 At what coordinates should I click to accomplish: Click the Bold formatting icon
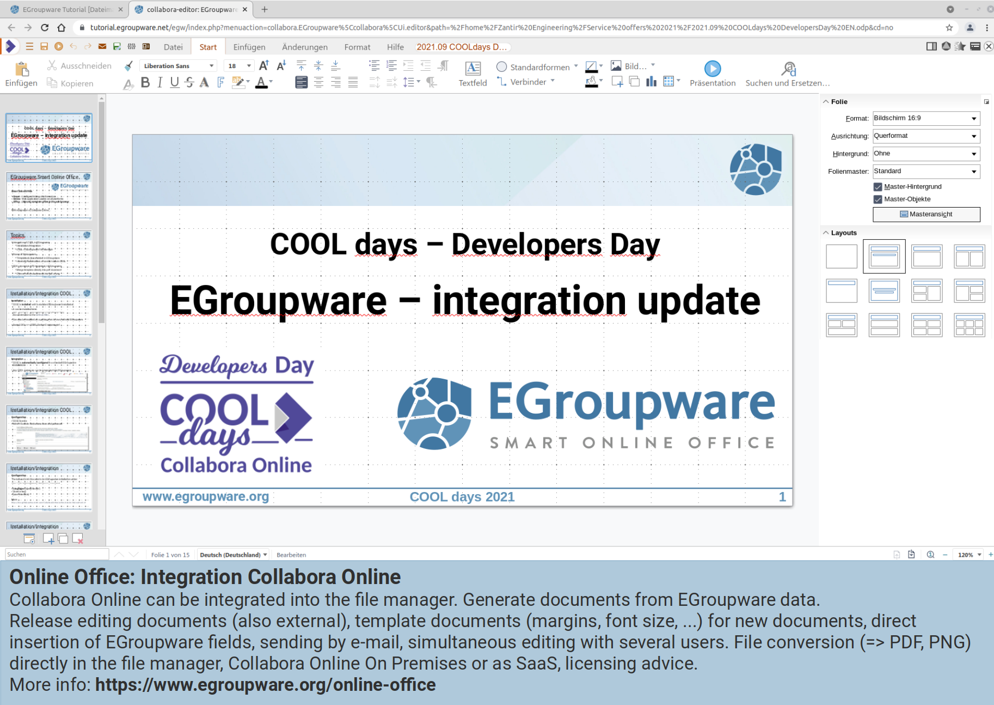point(145,82)
